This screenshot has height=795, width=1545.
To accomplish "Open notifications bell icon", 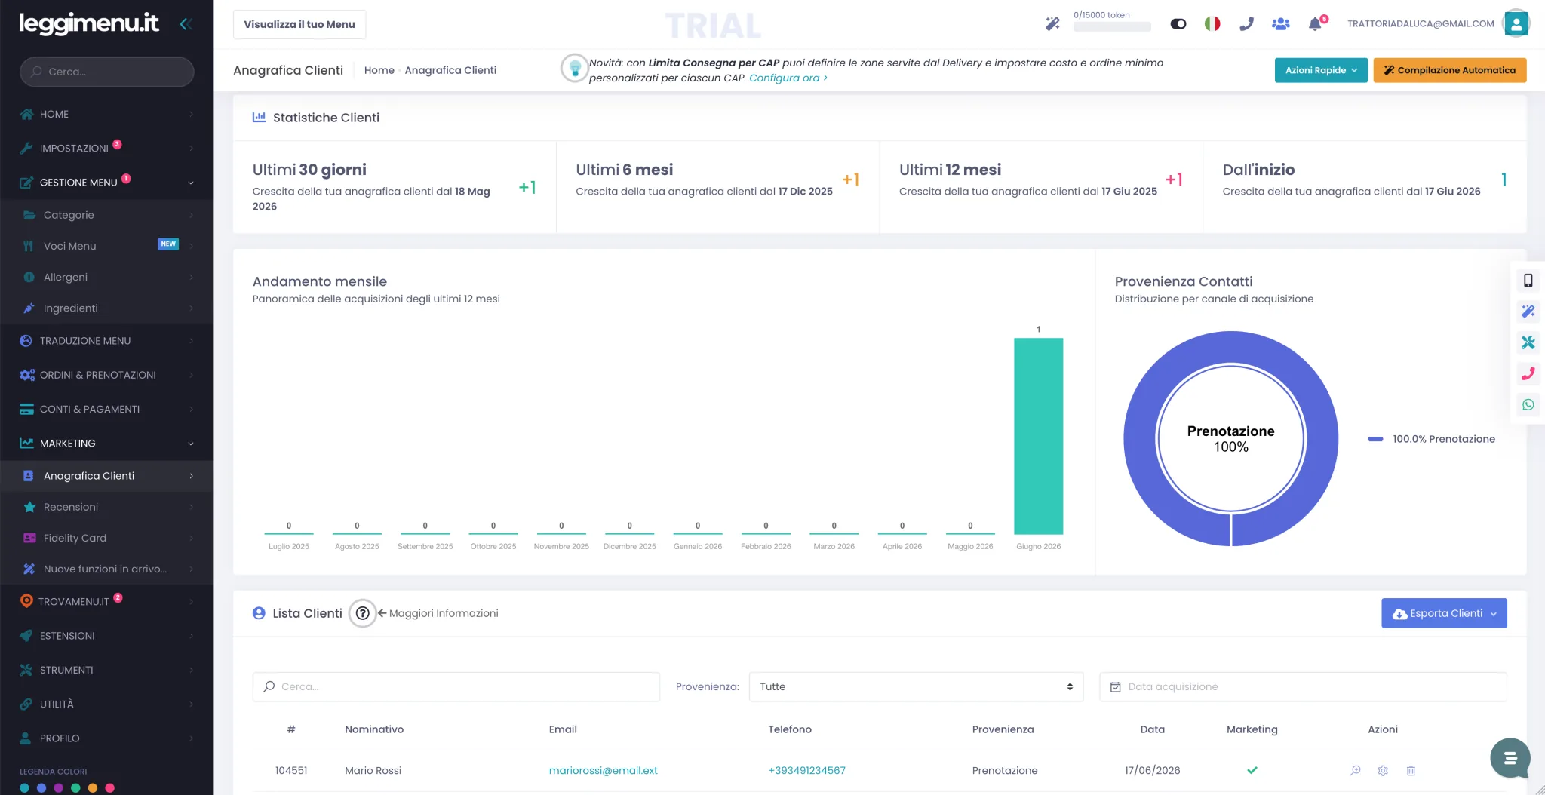I will (x=1315, y=24).
